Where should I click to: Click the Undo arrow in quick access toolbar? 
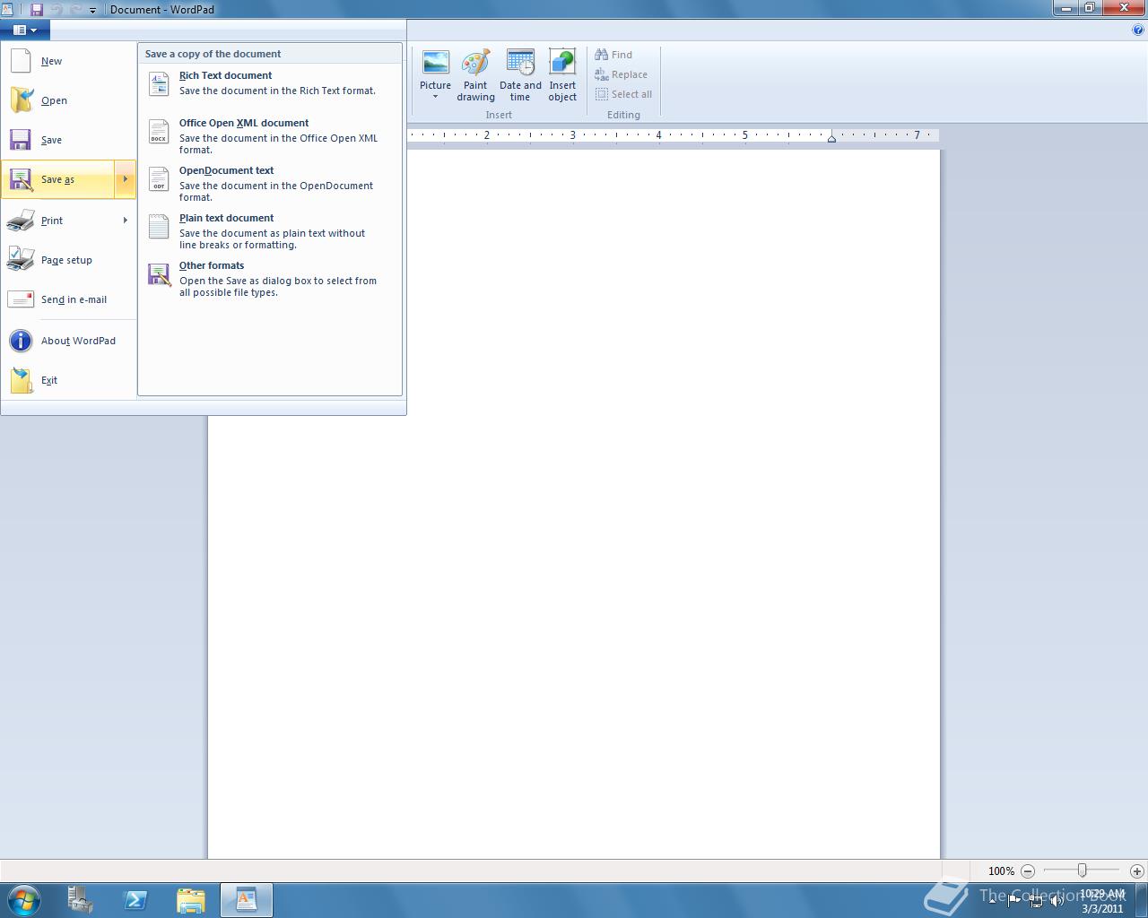[x=57, y=9]
